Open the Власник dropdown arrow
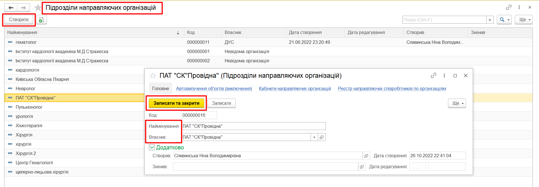This screenshot has width=539, height=187. [314, 137]
